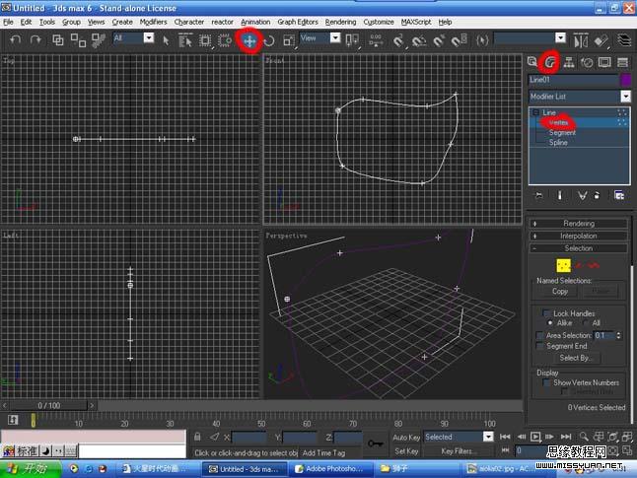Click the Undo arrow in the main toolbar
Screen dimensions: 637x478
tap(16, 39)
